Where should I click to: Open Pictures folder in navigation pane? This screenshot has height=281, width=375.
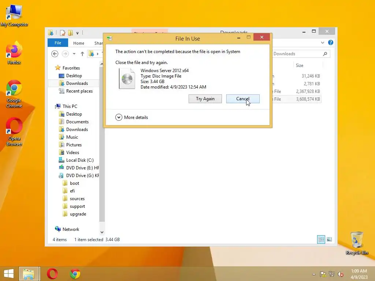pyautogui.click(x=70, y=145)
